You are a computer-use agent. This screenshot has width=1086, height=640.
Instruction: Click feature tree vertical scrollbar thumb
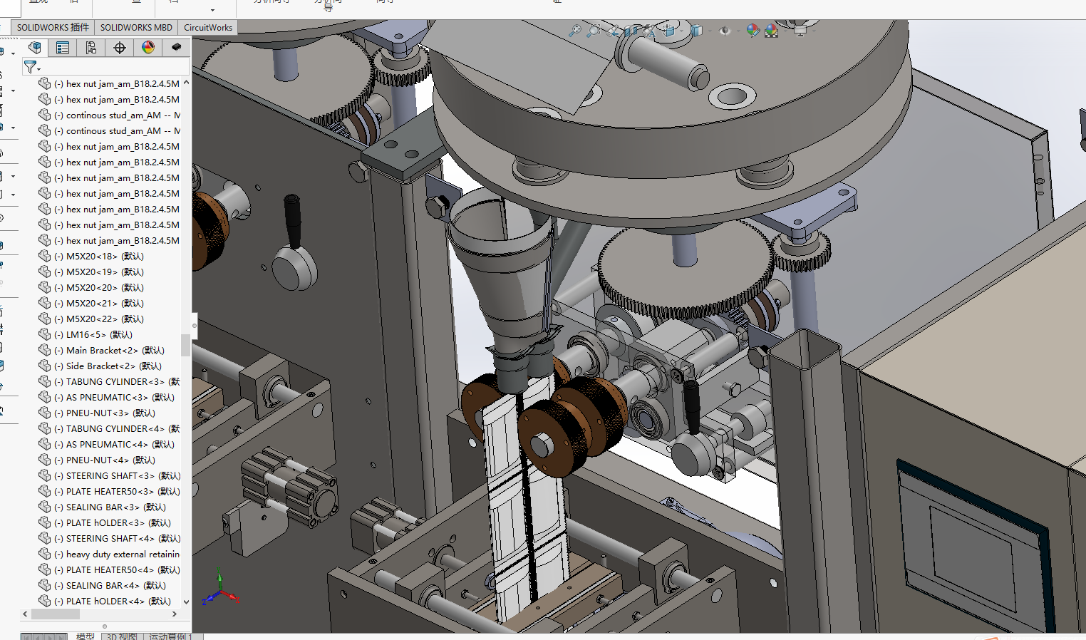pos(186,344)
